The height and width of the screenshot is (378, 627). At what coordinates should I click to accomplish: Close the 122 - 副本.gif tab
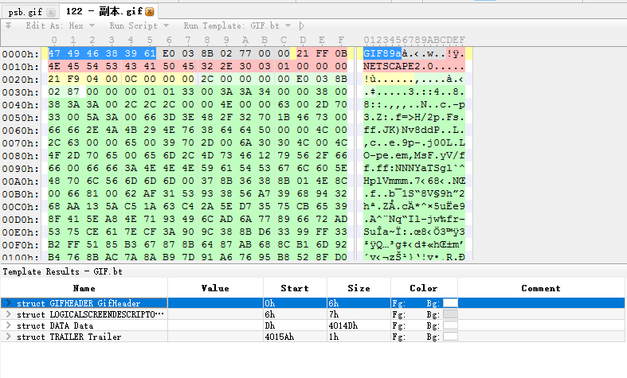tap(150, 12)
